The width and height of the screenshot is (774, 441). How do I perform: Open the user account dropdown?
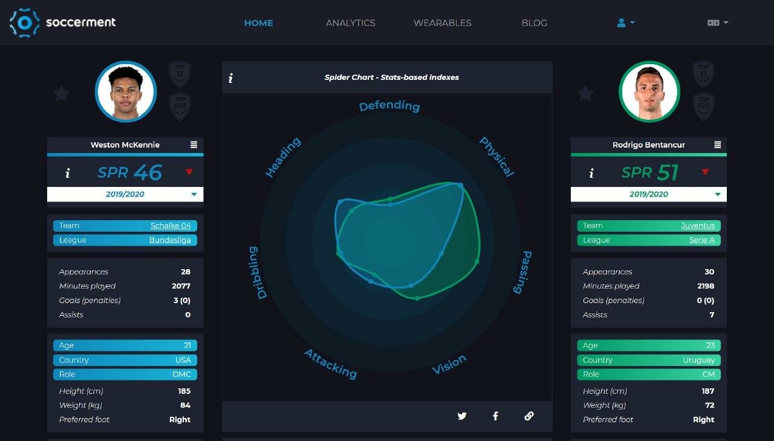tap(626, 23)
